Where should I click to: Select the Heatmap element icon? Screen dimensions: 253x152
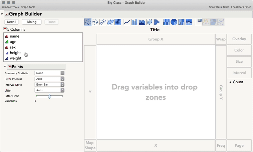coord(166,22)
